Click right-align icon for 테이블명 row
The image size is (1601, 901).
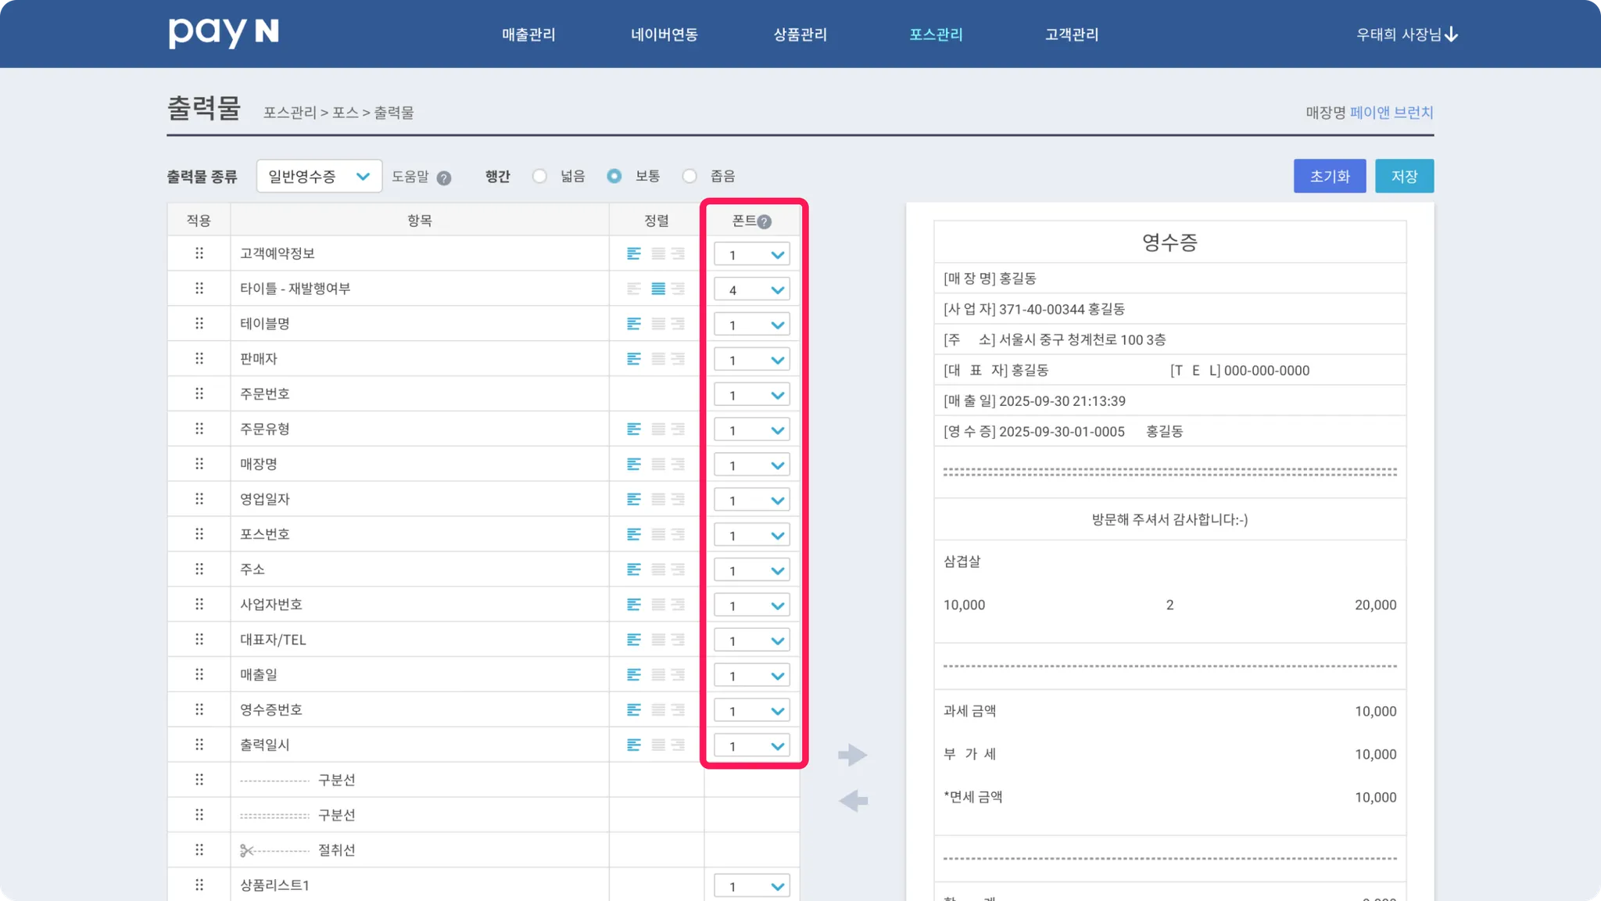pyautogui.click(x=679, y=324)
